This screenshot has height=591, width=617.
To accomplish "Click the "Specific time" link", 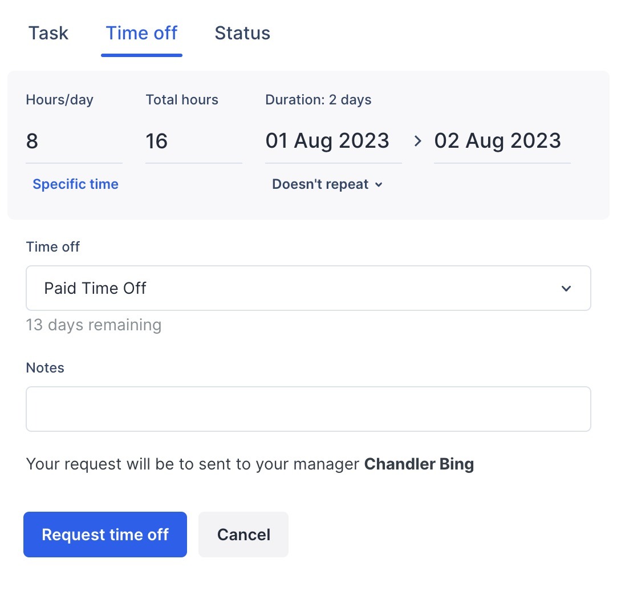I will 75,184.
